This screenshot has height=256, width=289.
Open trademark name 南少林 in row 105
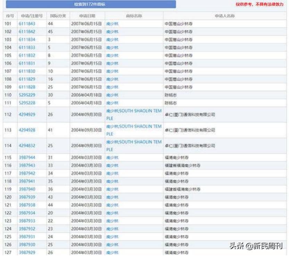tap(112, 56)
